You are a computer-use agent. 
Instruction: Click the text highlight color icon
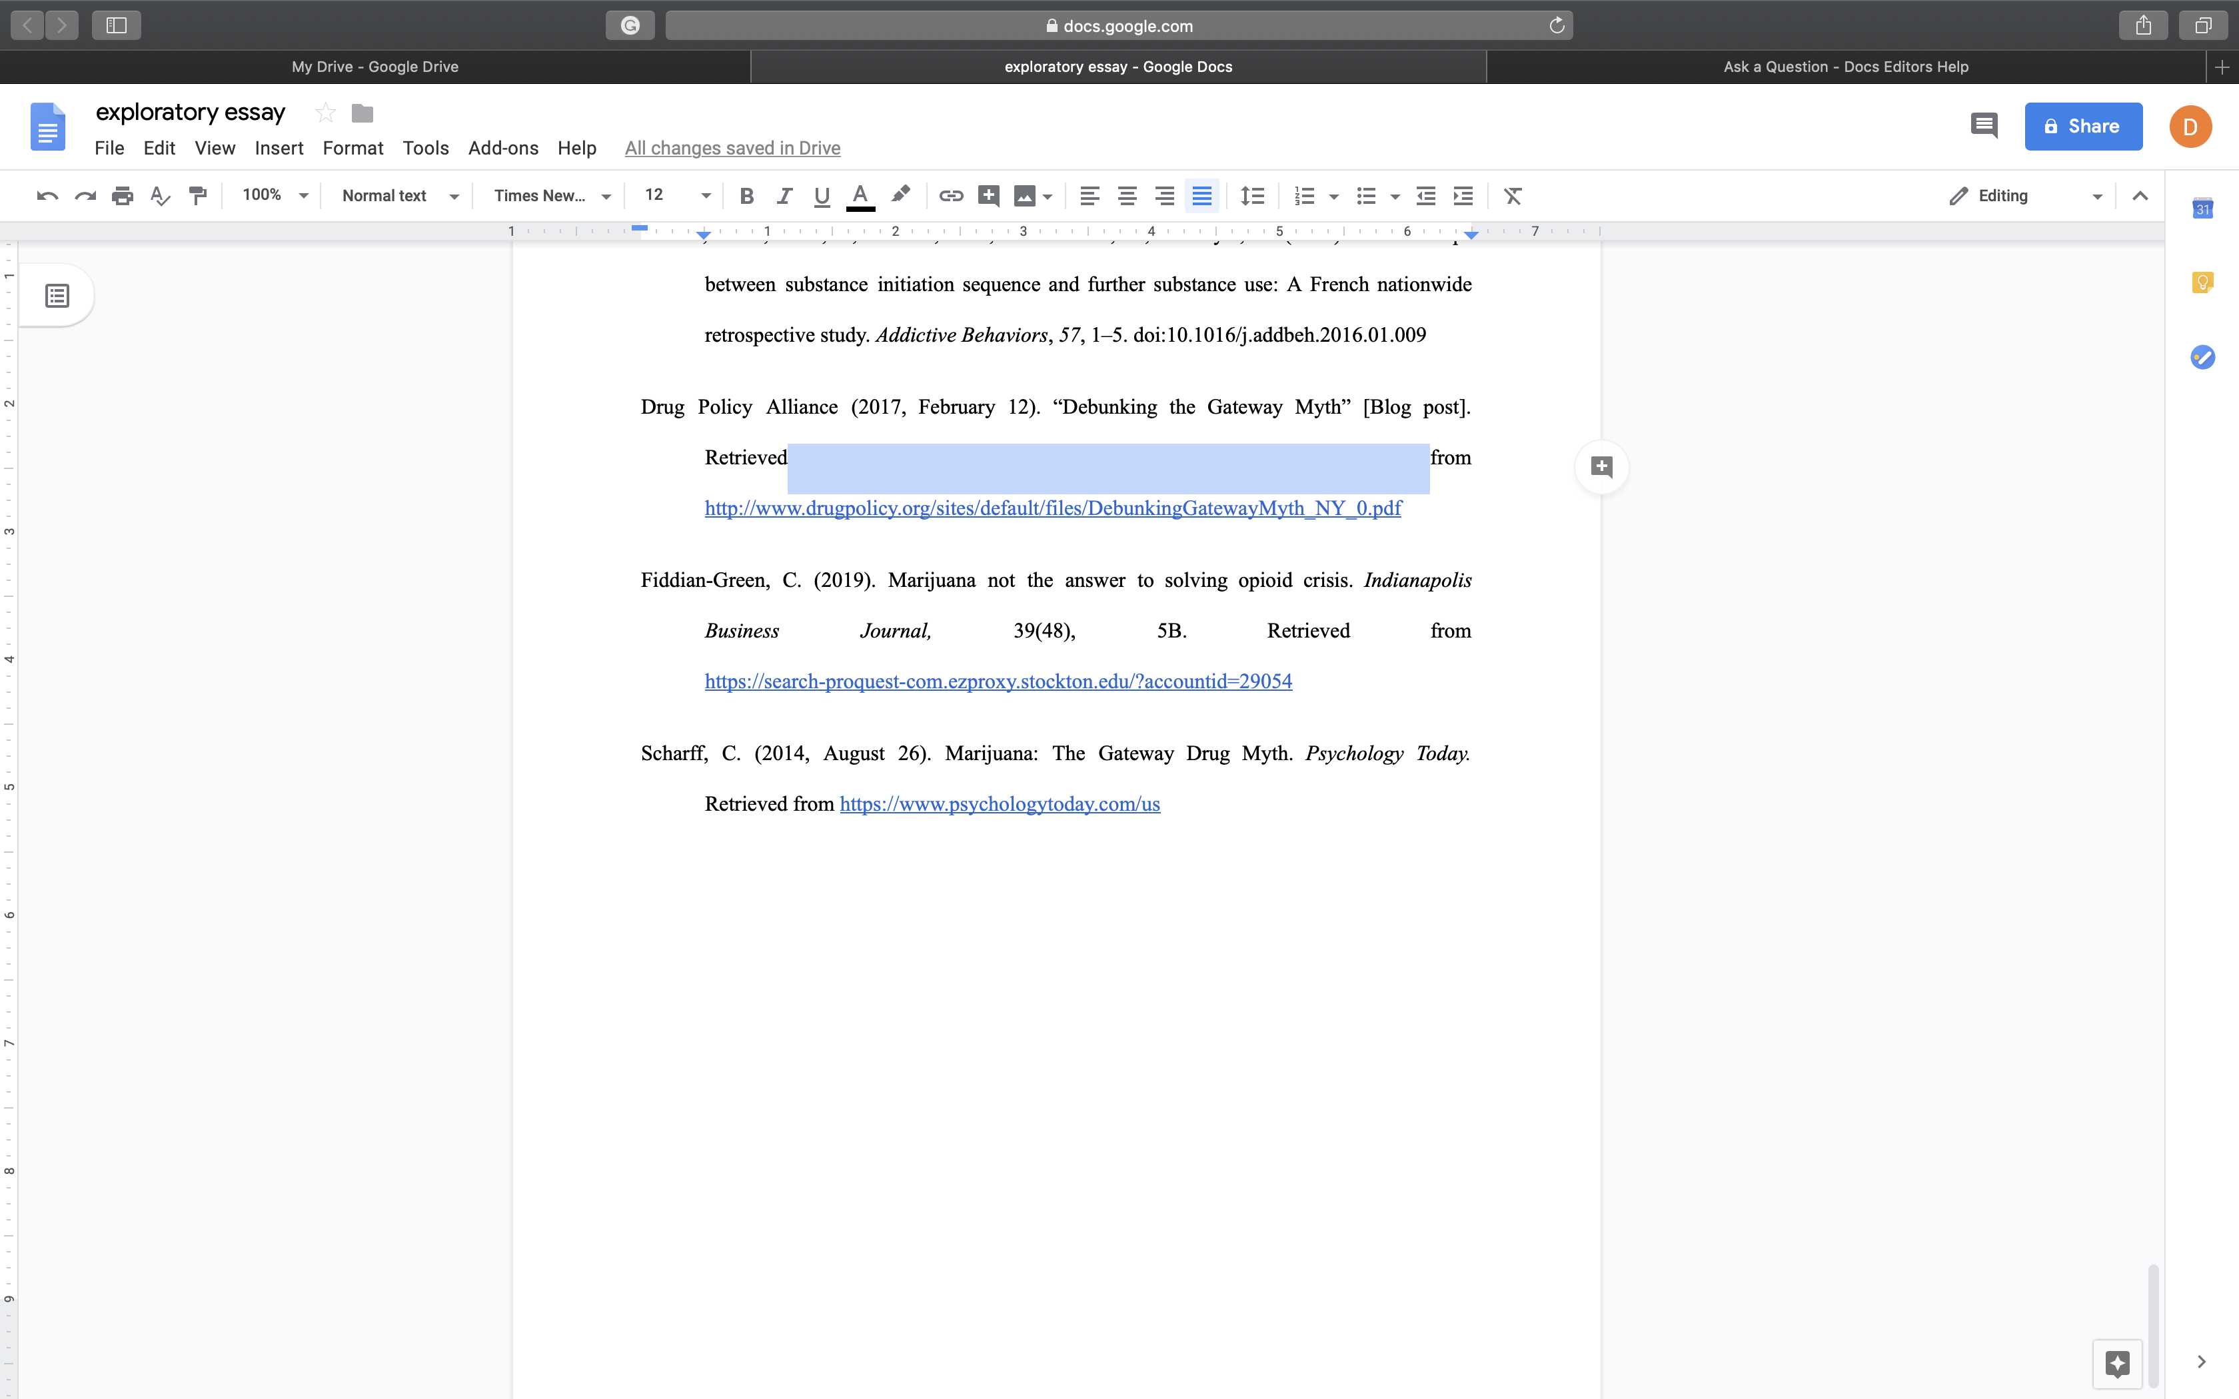(x=901, y=195)
